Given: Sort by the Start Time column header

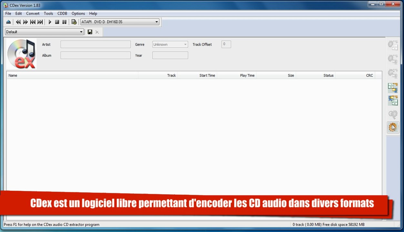Looking at the screenshot, I should [197, 75].
